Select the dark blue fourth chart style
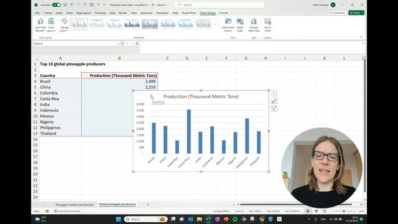 click(132, 24)
